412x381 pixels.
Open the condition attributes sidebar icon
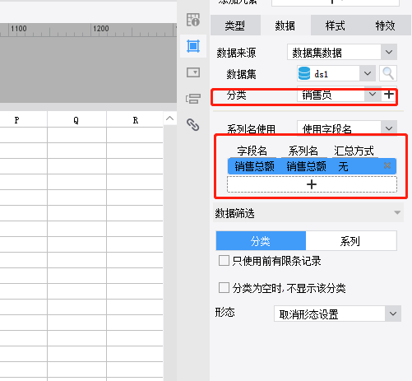pos(193,99)
